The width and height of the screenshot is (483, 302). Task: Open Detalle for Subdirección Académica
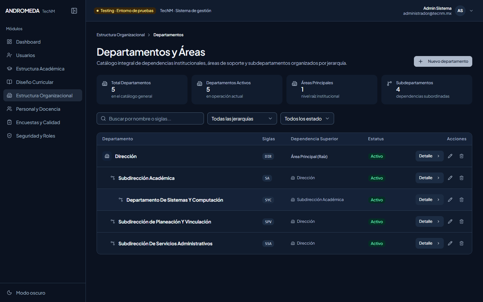pyautogui.click(x=430, y=178)
